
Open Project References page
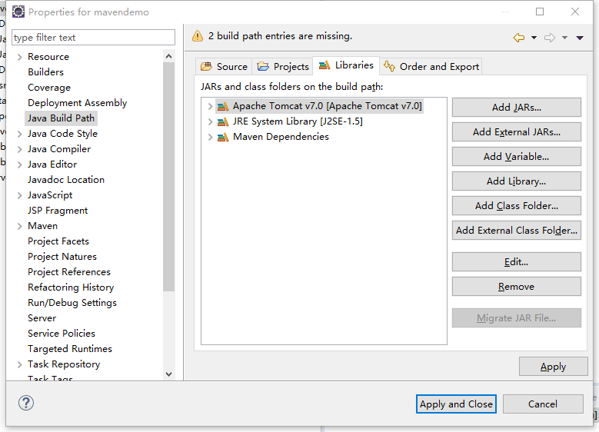68,272
